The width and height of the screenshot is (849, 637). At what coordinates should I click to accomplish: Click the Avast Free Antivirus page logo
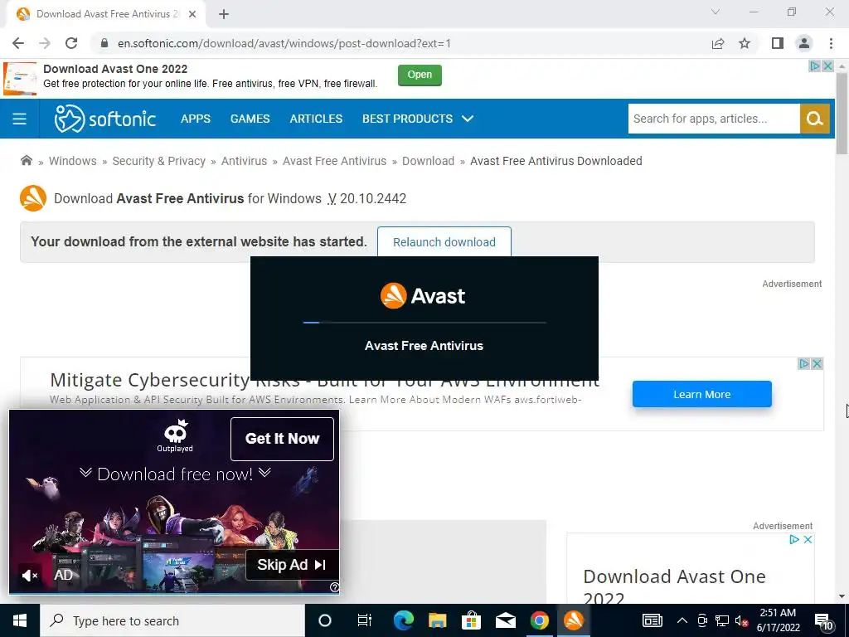click(x=33, y=198)
